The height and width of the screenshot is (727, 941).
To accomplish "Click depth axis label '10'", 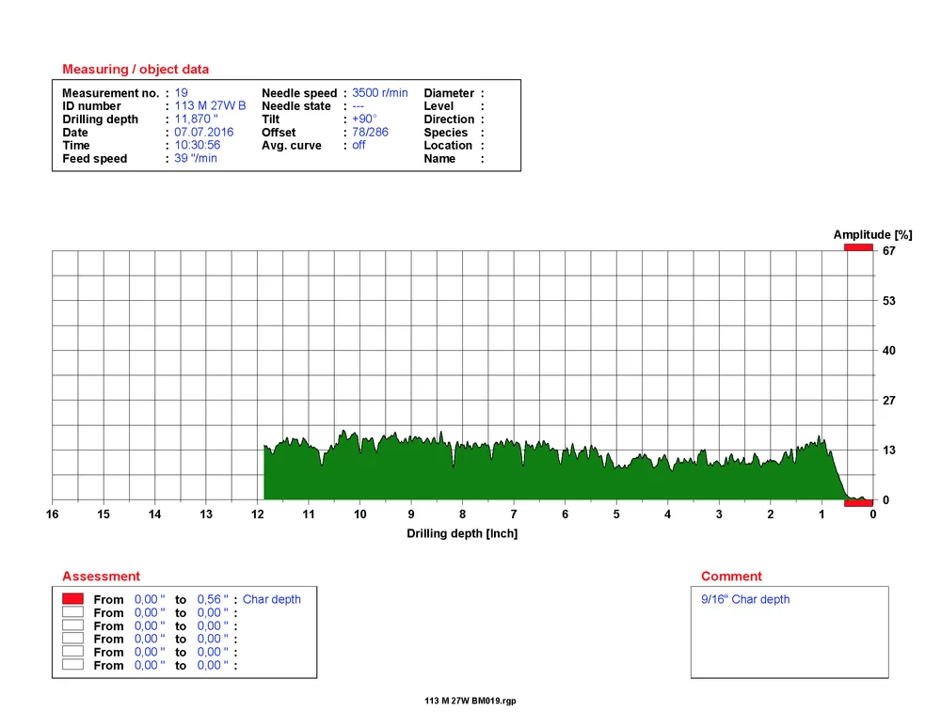I will 360,514.
